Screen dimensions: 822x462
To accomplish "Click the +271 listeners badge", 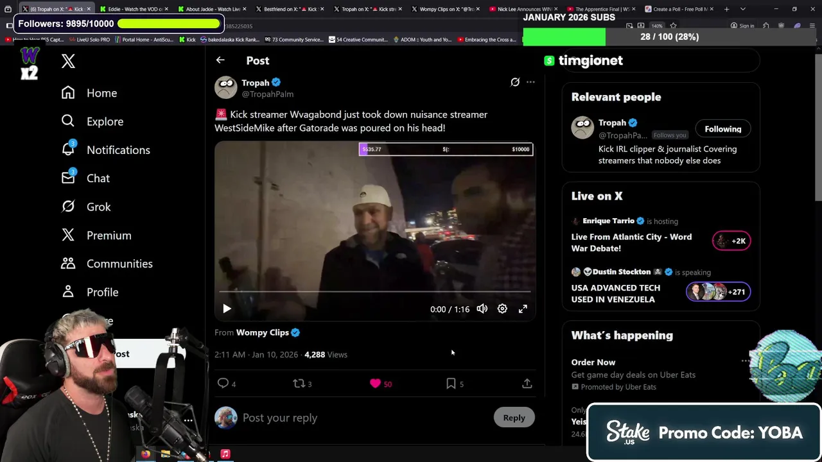I will coord(718,292).
